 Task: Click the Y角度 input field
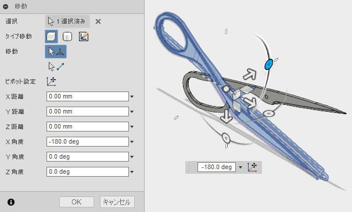click(88, 156)
